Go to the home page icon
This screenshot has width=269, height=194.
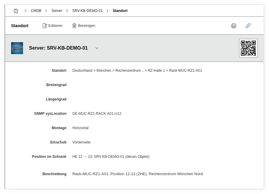(x=16, y=11)
